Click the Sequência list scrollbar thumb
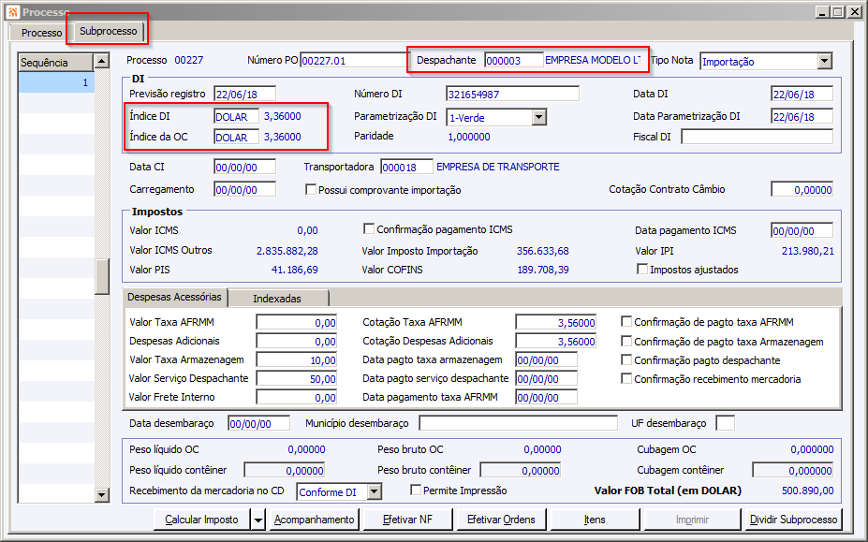This screenshot has height=542, width=868. pyautogui.click(x=102, y=276)
